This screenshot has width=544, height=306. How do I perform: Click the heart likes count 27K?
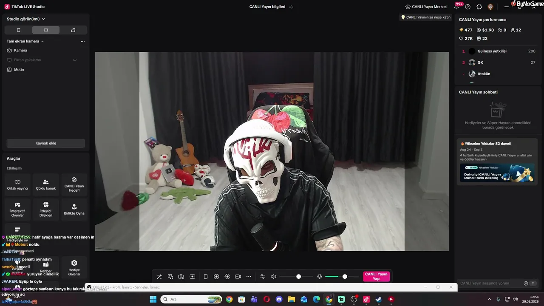pyautogui.click(x=466, y=39)
